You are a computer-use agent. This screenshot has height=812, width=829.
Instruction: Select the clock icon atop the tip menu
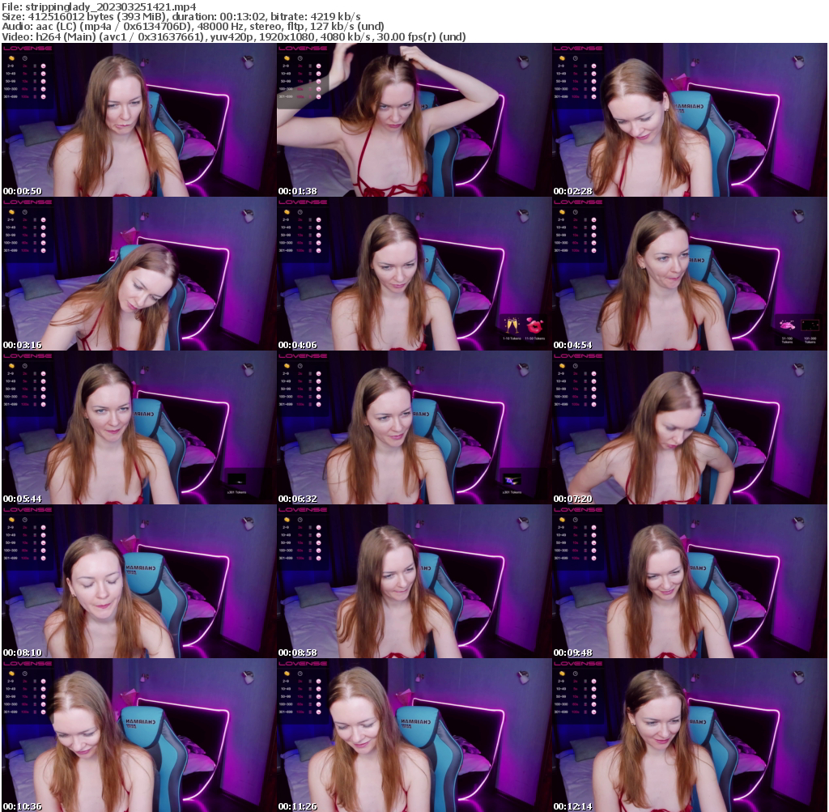[x=24, y=58]
